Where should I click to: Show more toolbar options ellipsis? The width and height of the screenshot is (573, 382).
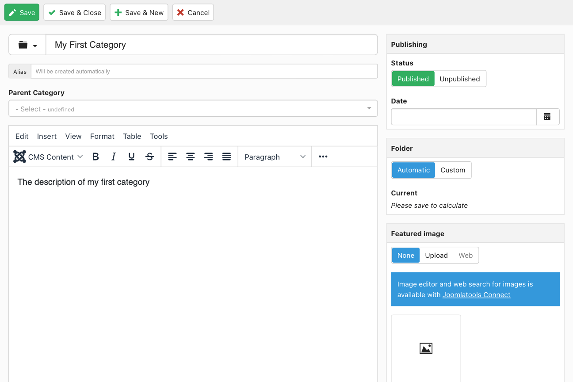pyautogui.click(x=323, y=157)
